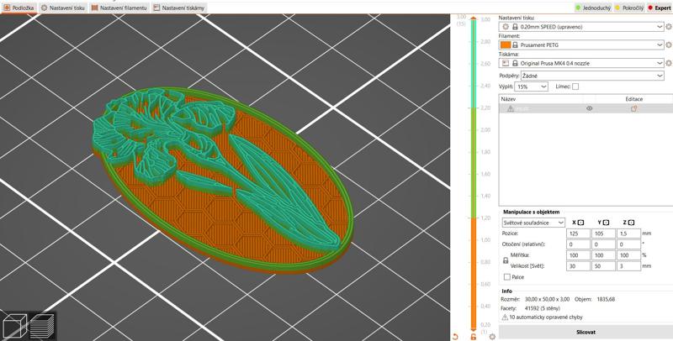
Task: Click the green section of layer slider
Action: pos(474,163)
